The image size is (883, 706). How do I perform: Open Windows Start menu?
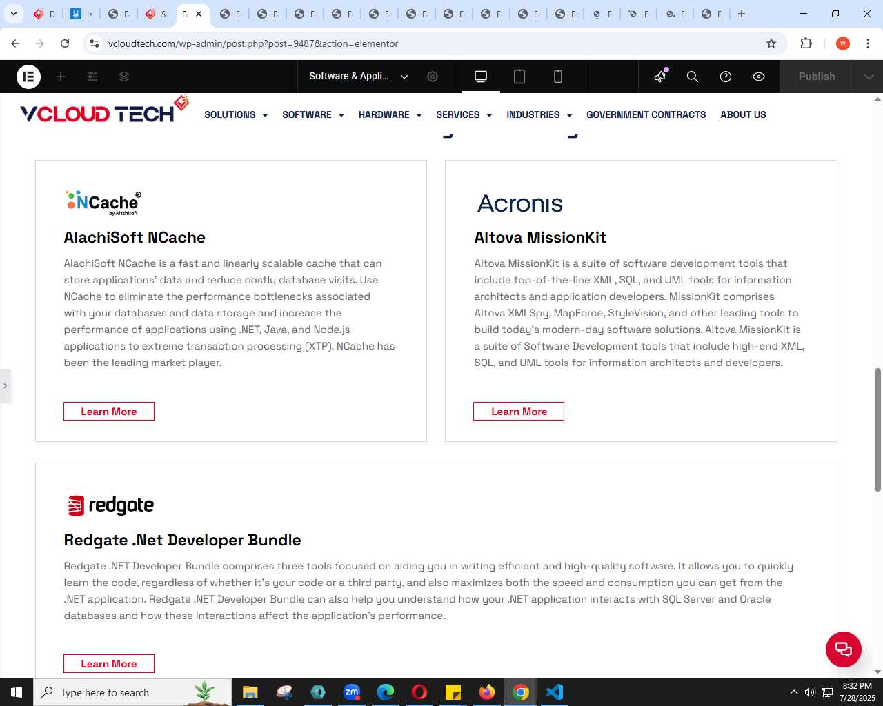[x=17, y=692]
